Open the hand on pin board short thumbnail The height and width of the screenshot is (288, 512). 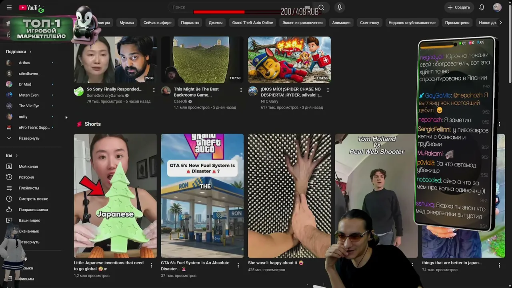click(289, 196)
